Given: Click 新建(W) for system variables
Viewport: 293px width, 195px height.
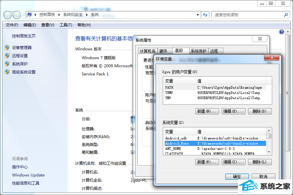Looking at the screenshot, I should [207, 162].
